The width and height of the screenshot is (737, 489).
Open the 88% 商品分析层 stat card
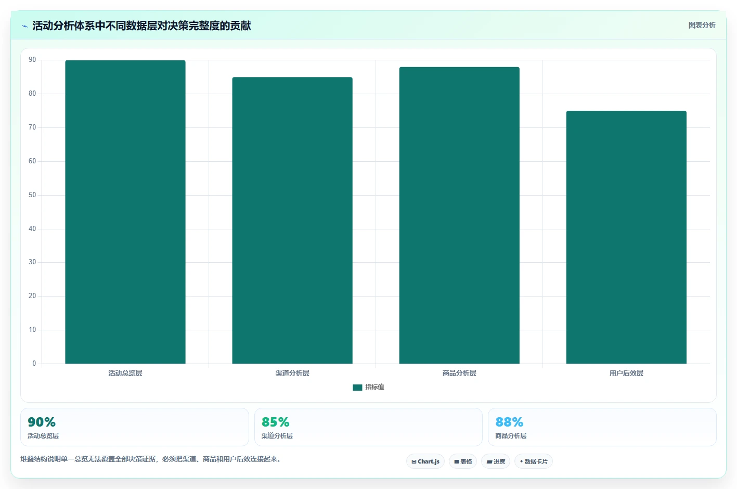pyautogui.click(x=602, y=427)
